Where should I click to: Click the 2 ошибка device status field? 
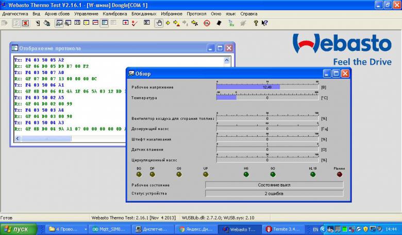[274, 193]
